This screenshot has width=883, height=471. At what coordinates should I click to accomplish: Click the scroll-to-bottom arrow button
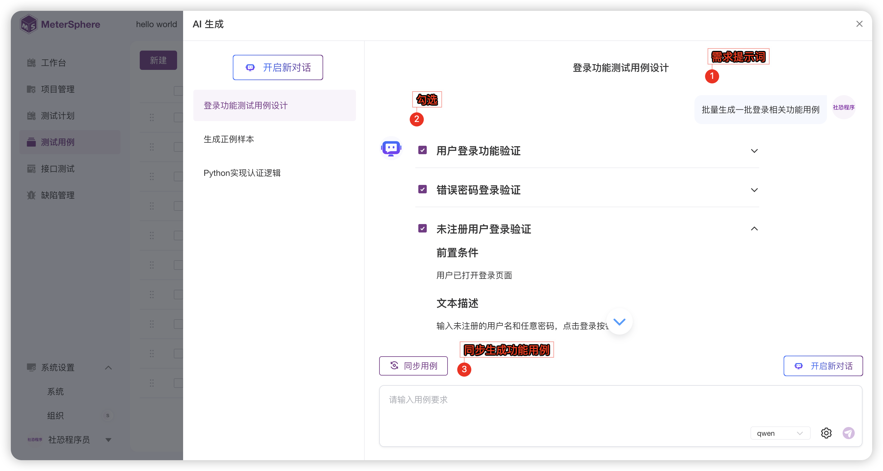point(619,322)
